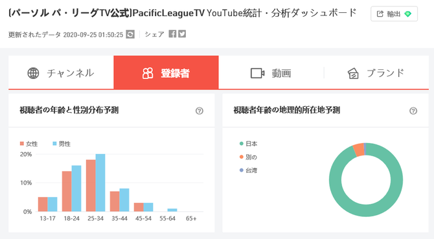Screen dimensions: 434x239
Task: Share via the Facebook icon
Action: (x=172, y=34)
